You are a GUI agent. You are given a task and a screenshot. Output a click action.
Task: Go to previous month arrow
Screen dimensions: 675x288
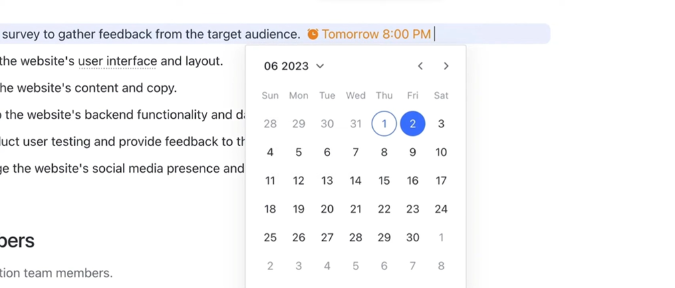(x=420, y=66)
